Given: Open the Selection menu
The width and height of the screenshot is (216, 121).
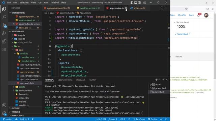Looking at the screenshot, I should point(24,3).
